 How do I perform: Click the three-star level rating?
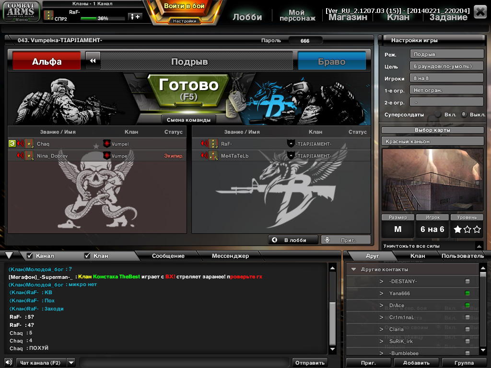(467, 230)
